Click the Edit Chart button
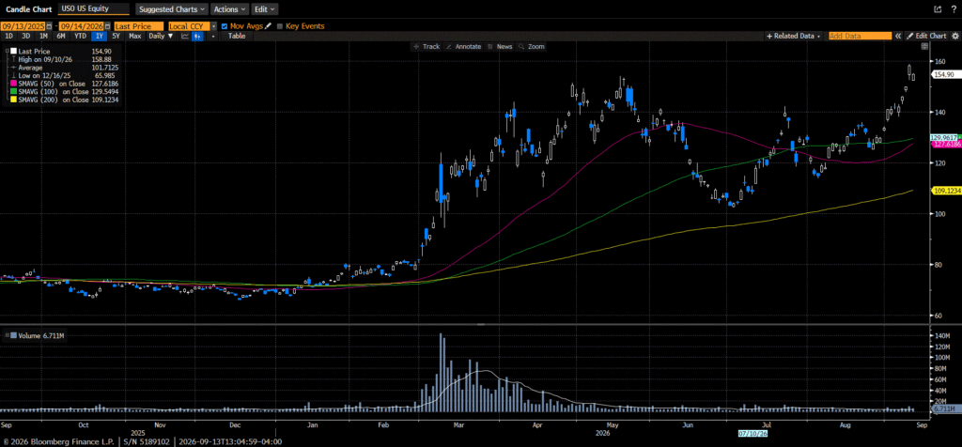This screenshot has width=962, height=447. 926,37
